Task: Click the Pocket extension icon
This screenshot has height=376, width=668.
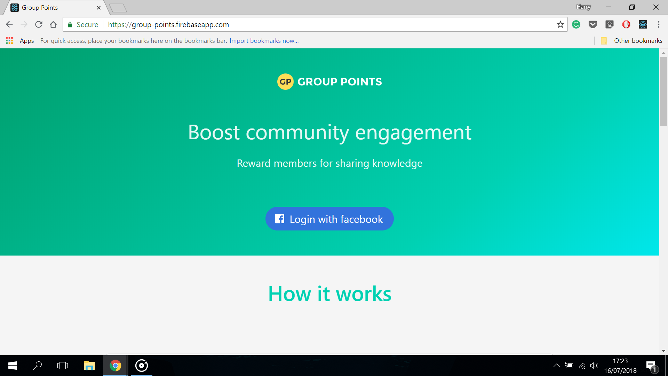Action: click(593, 24)
